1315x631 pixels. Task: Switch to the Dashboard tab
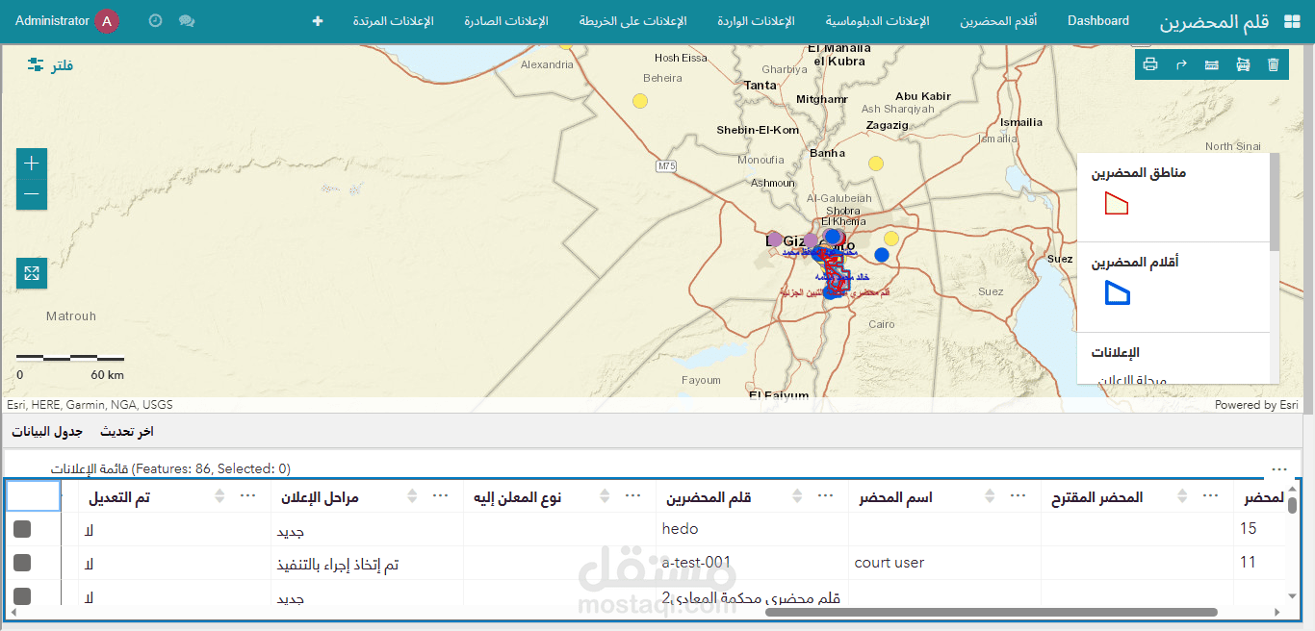[x=1097, y=20]
